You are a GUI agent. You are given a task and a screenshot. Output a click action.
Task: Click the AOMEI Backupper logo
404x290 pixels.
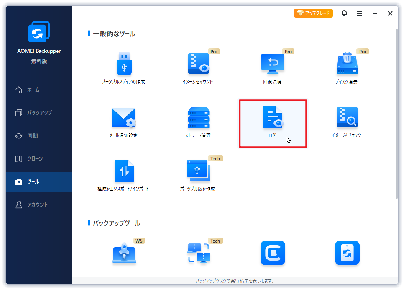click(39, 32)
